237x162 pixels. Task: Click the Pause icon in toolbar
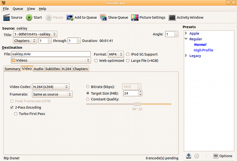click(x=49, y=18)
